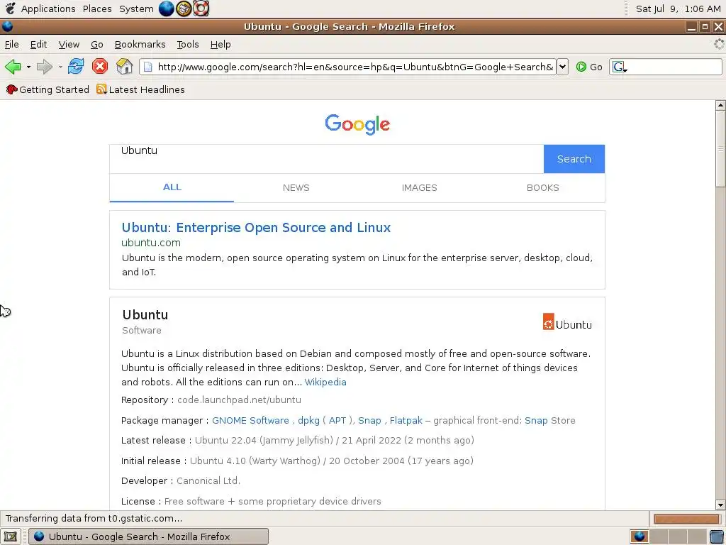Click the green Go button icon
The height and width of the screenshot is (545, 726).
pos(581,67)
